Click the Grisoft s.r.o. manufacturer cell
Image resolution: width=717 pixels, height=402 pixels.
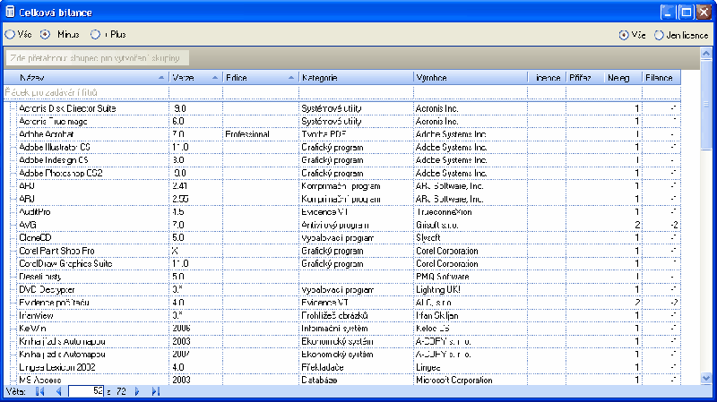pos(471,226)
